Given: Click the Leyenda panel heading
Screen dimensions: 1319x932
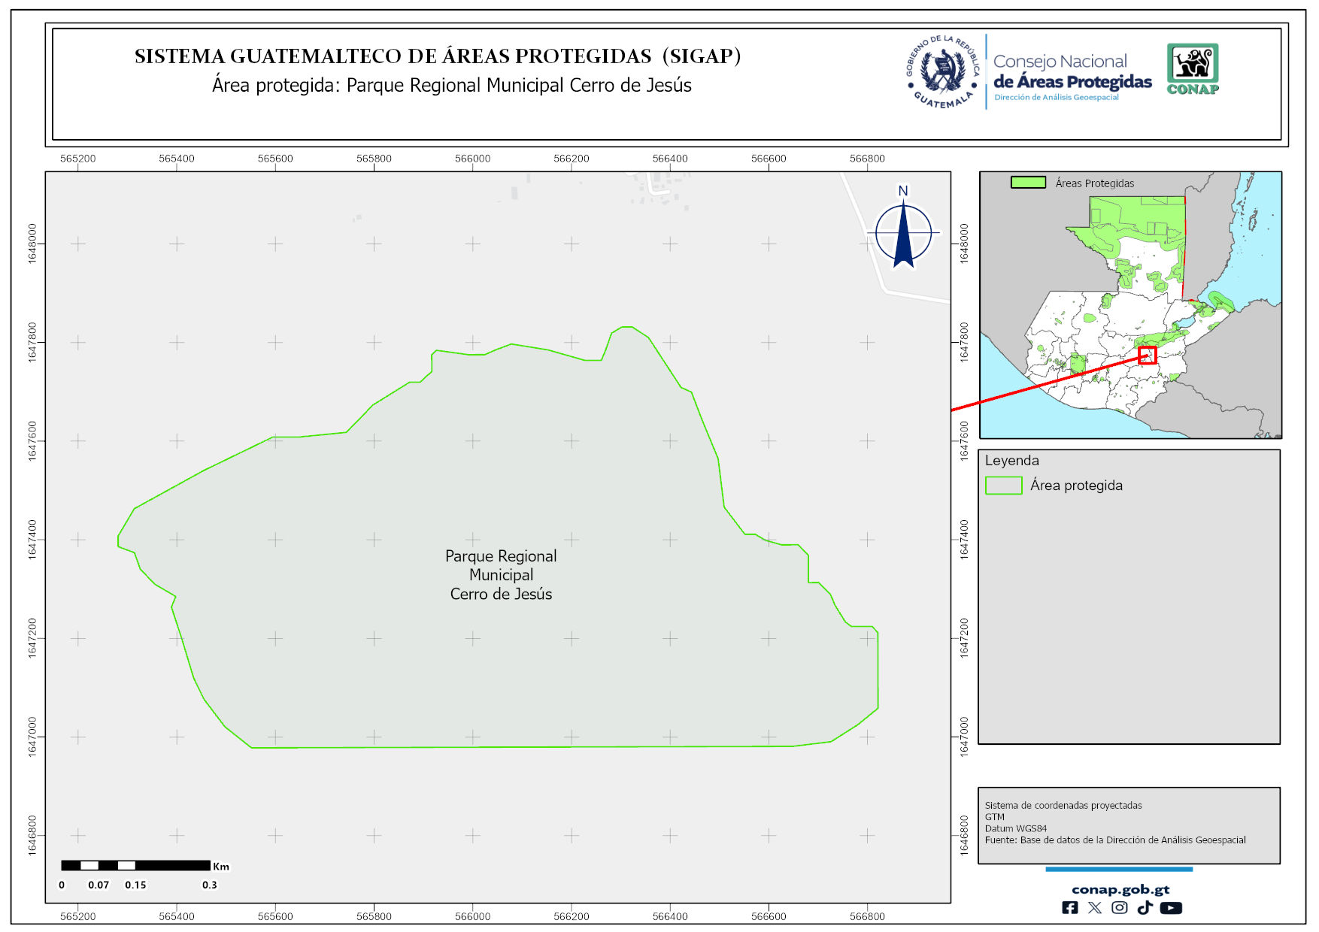Looking at the screenshot, I should point(1011,461).
